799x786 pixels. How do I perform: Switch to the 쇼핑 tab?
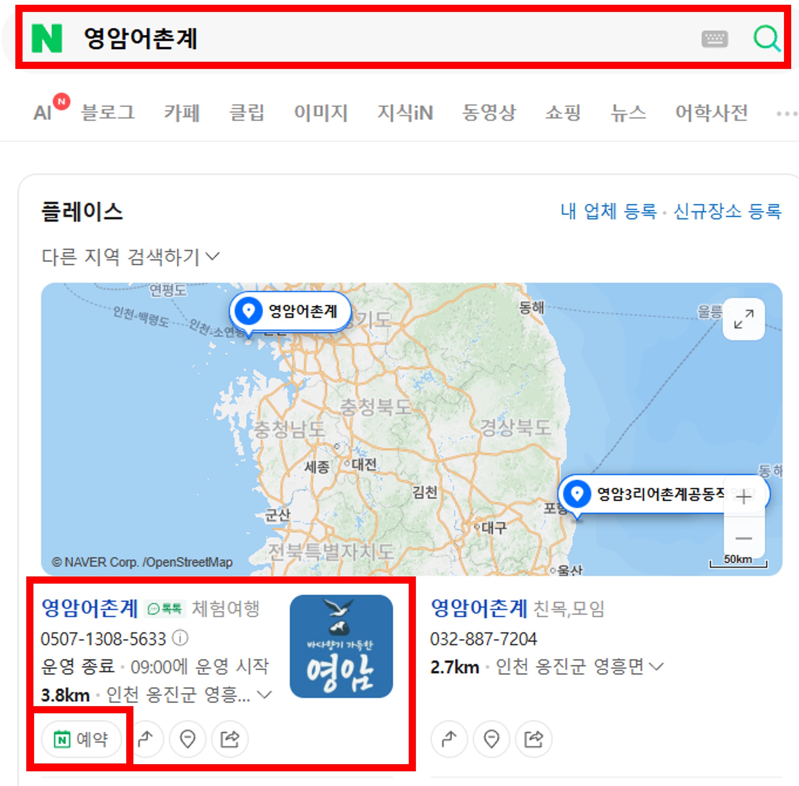click(x=563, y=113)
